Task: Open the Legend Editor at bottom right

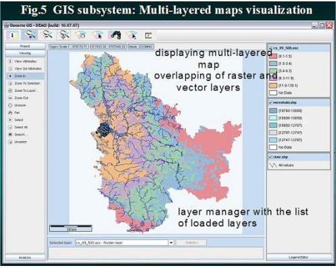Action: point(298,257)
